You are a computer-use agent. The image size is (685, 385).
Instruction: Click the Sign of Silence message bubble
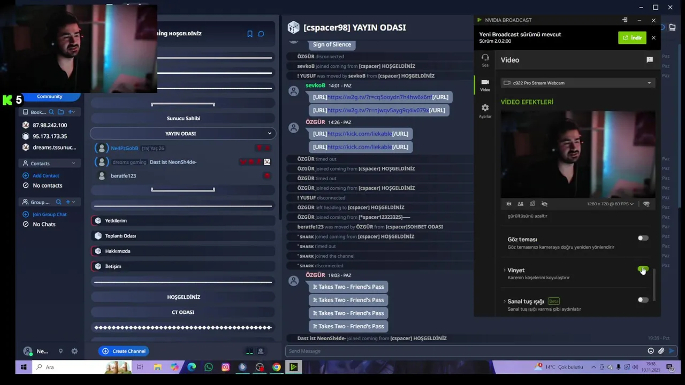(x=332, y=44)
